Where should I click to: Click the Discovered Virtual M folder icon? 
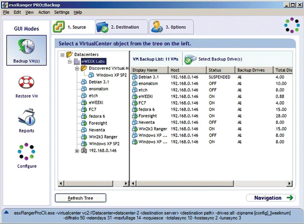tap(84, 68)
